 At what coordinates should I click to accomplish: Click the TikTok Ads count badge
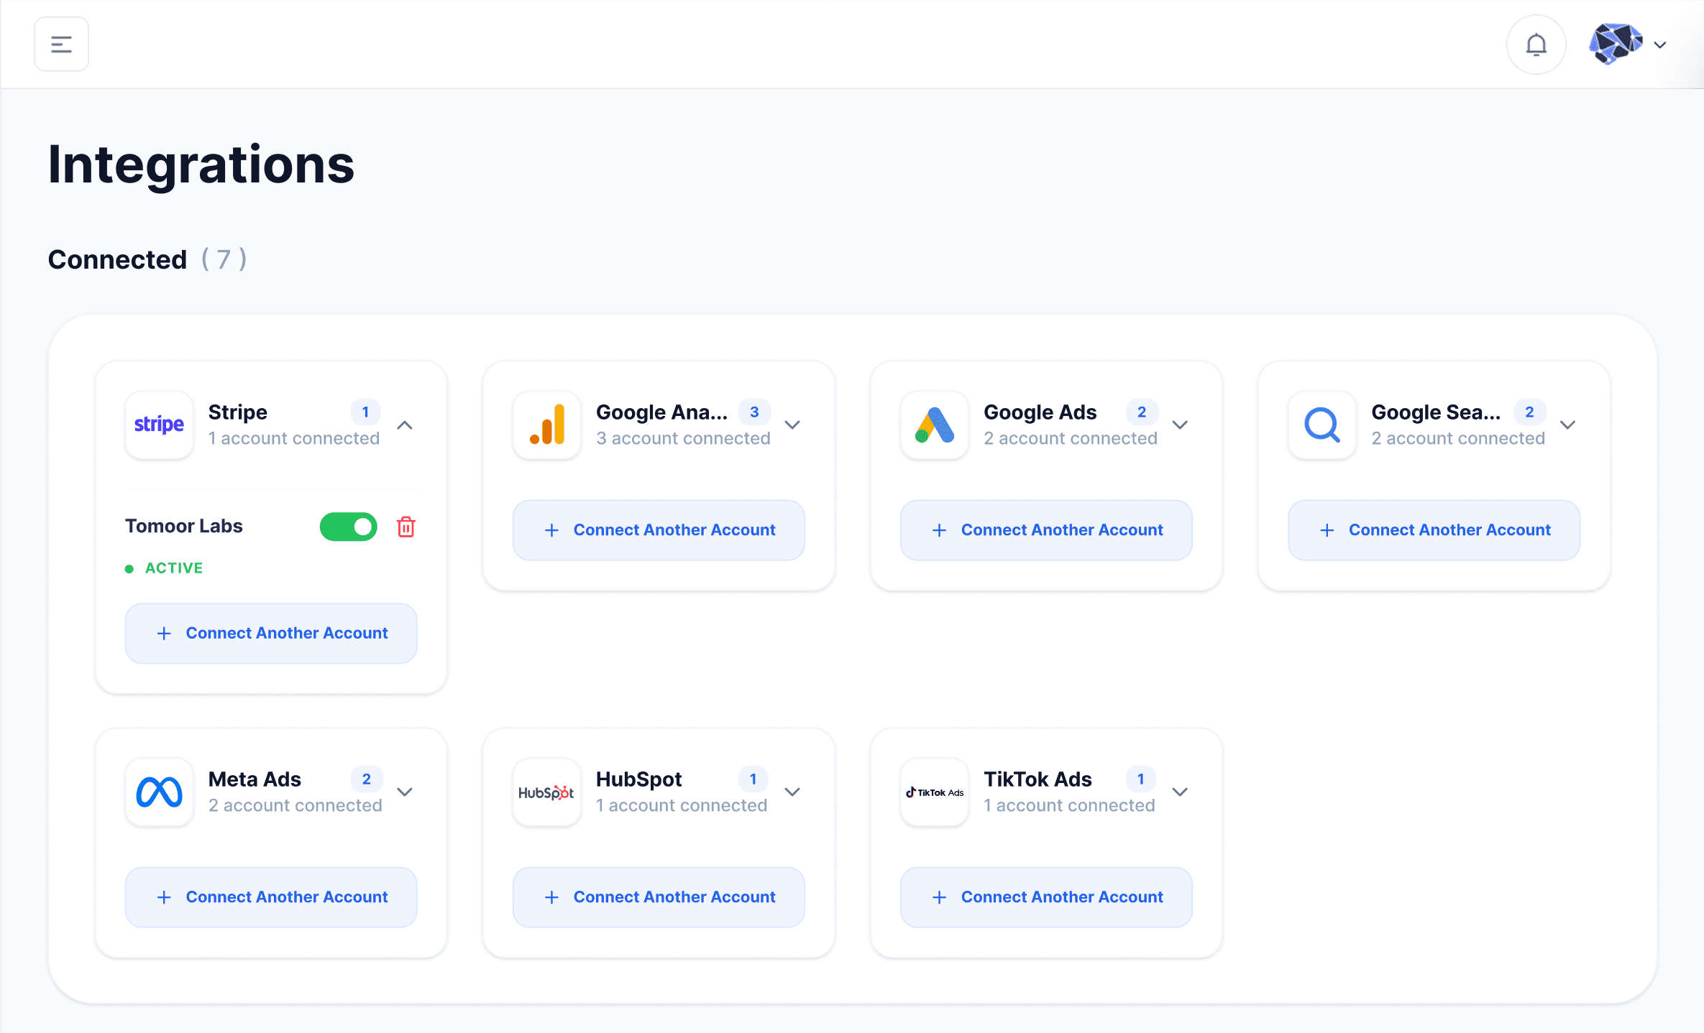coord(1140,779)
